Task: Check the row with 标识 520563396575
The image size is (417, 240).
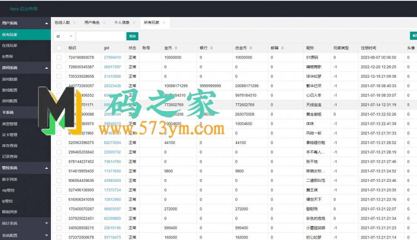Action: [59, 143]
